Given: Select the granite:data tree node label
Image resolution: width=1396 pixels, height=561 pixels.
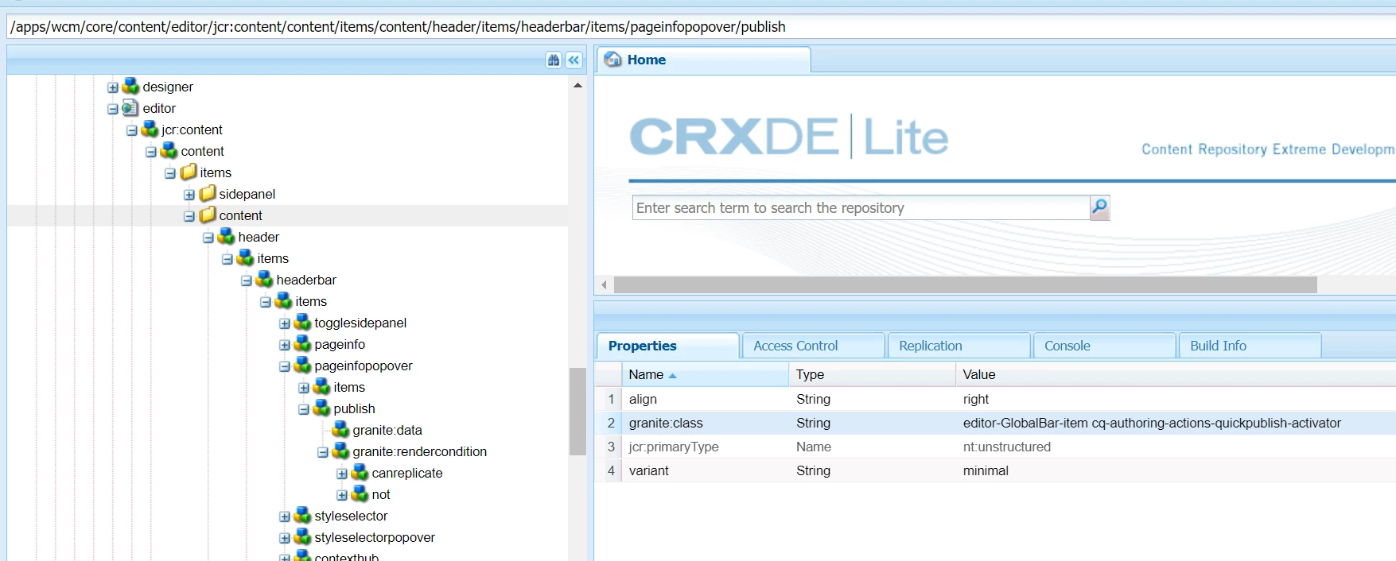Looking at the screenshot, I should pyautogui.click(x=387, y=430).
